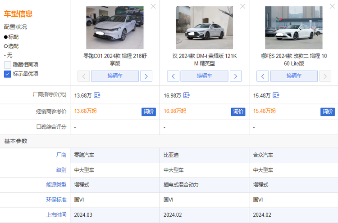Move the 零跑C01 column right with the arrow
The width and height of the screenshot is (338, 223).
pyautogui.click(x=146, y=76)
